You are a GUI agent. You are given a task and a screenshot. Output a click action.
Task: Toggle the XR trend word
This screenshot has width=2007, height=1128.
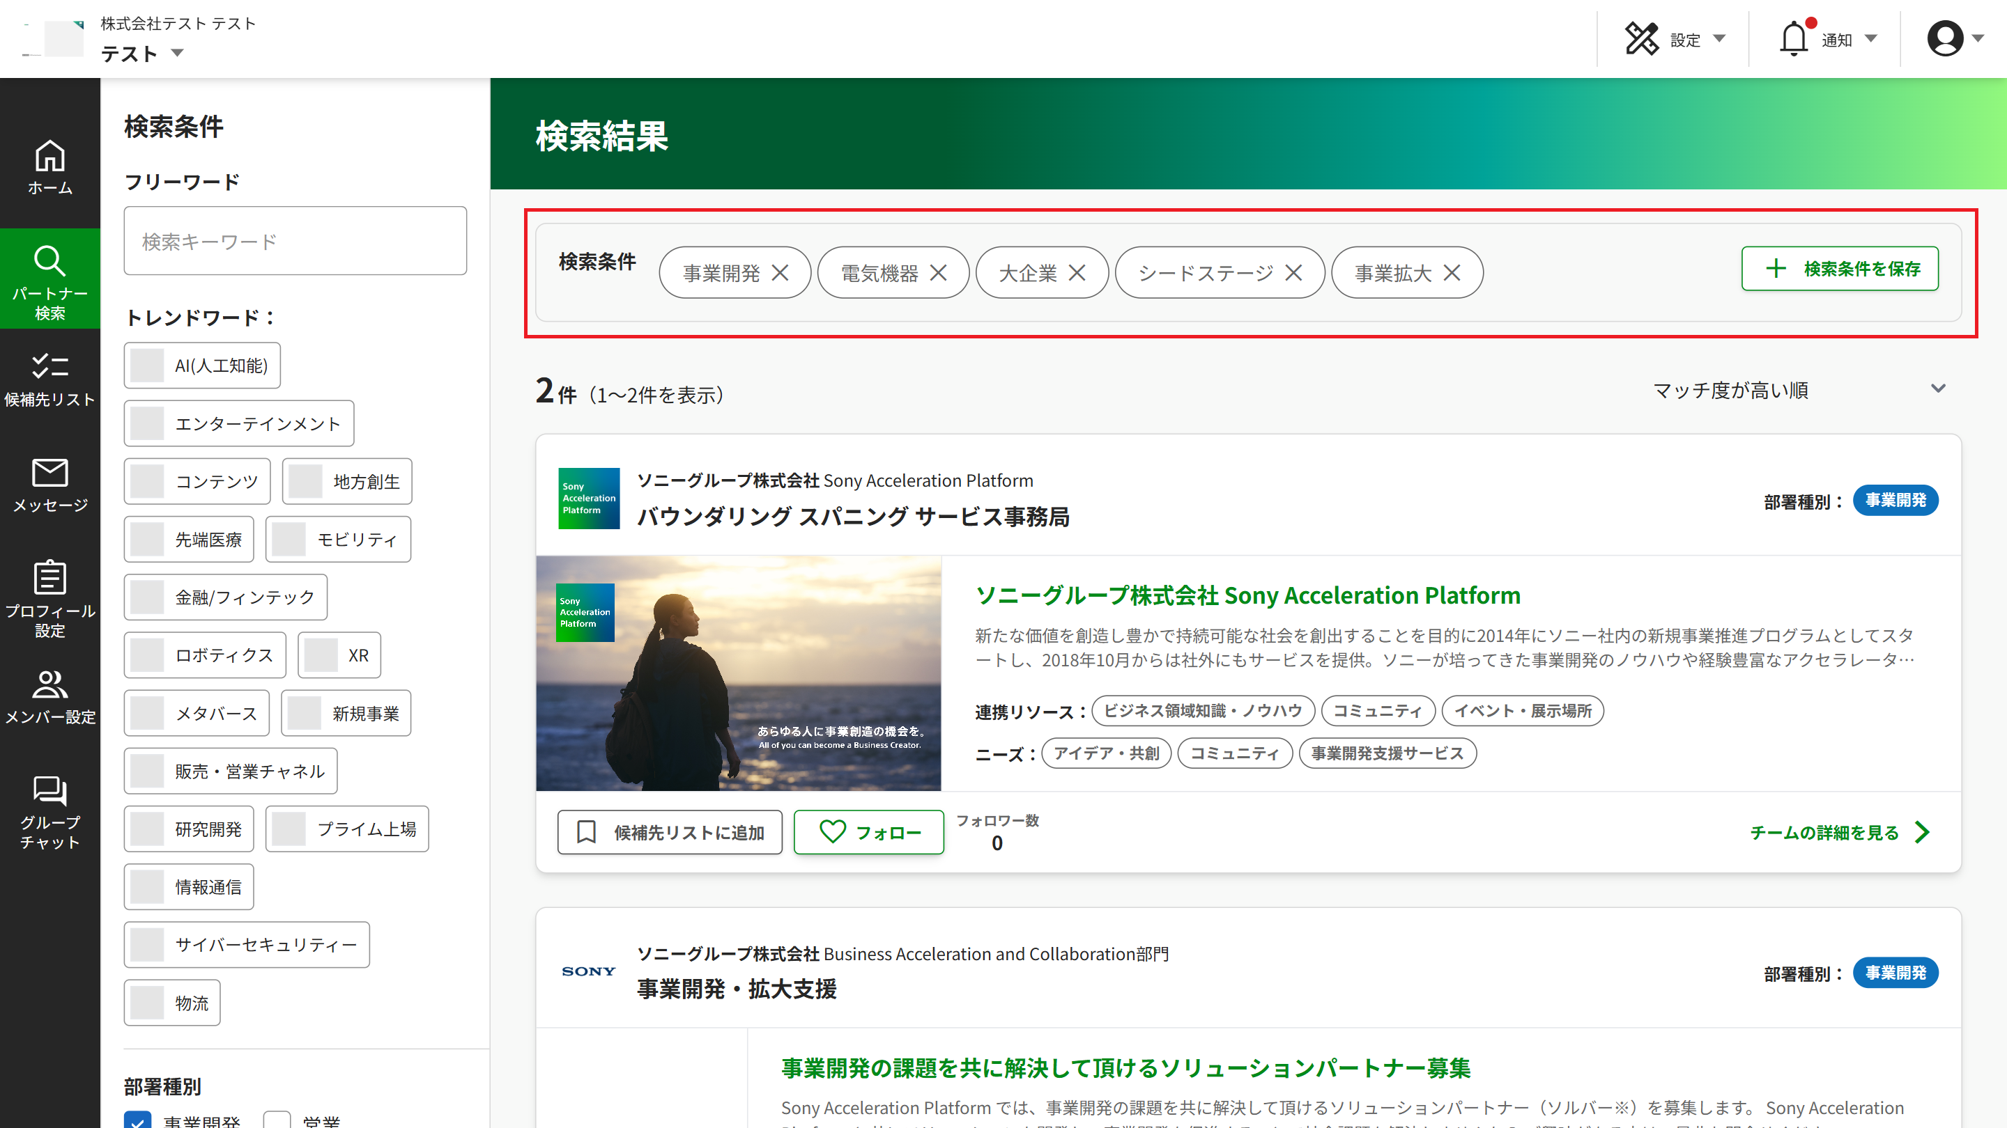(339, 655)
